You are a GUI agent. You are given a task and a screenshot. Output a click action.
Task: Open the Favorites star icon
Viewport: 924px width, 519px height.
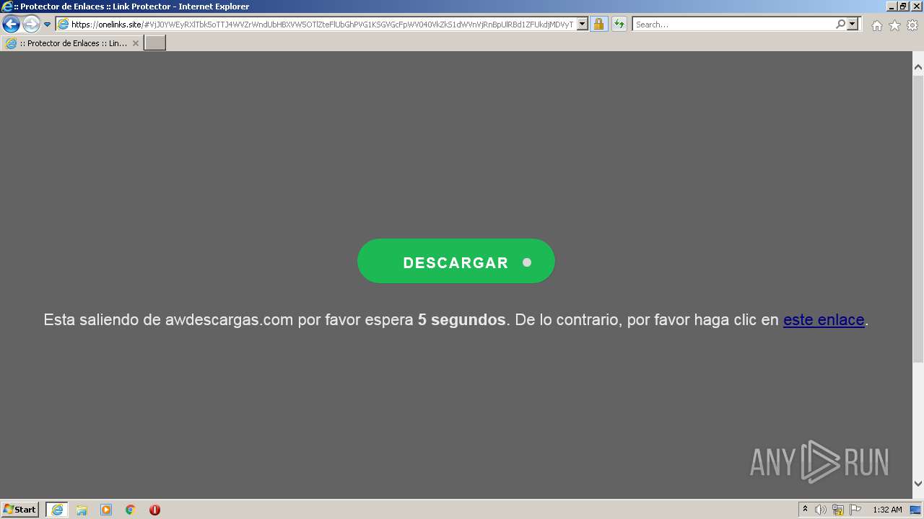point(894,25)
